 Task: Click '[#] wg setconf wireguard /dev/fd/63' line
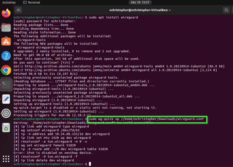pos(46,130)
